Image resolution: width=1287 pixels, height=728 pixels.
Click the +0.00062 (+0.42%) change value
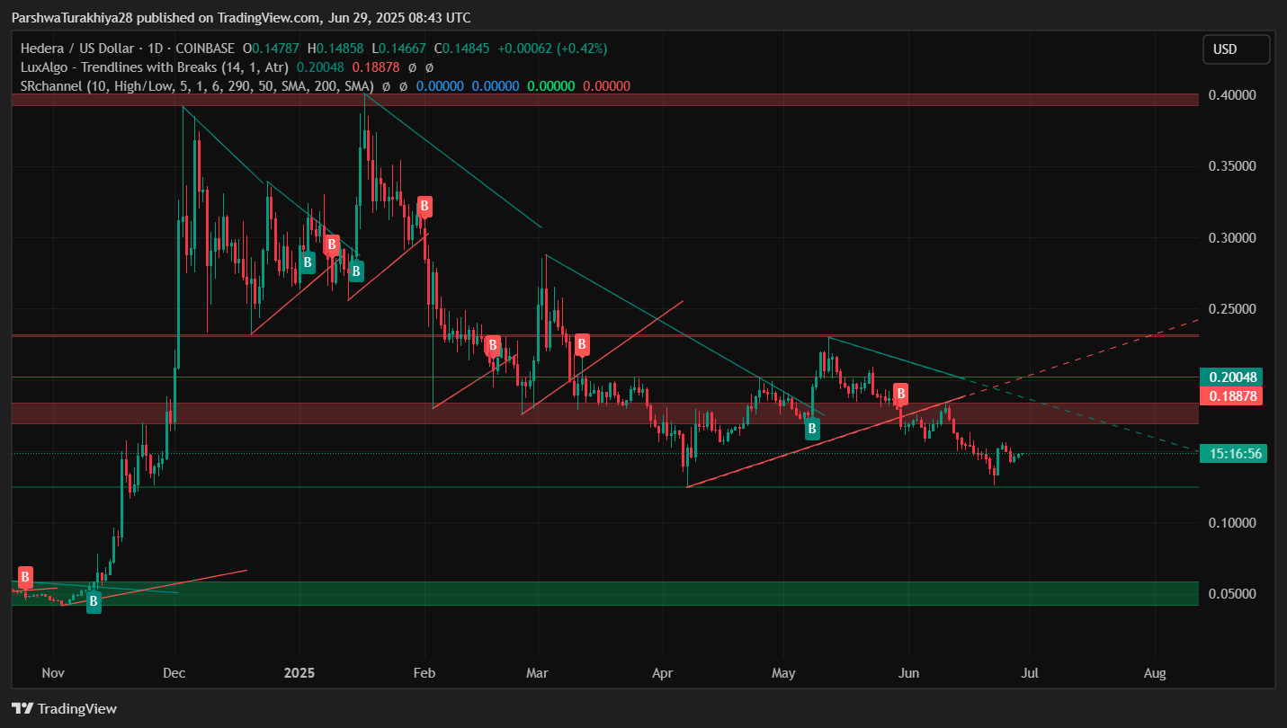tap(550, 49)
